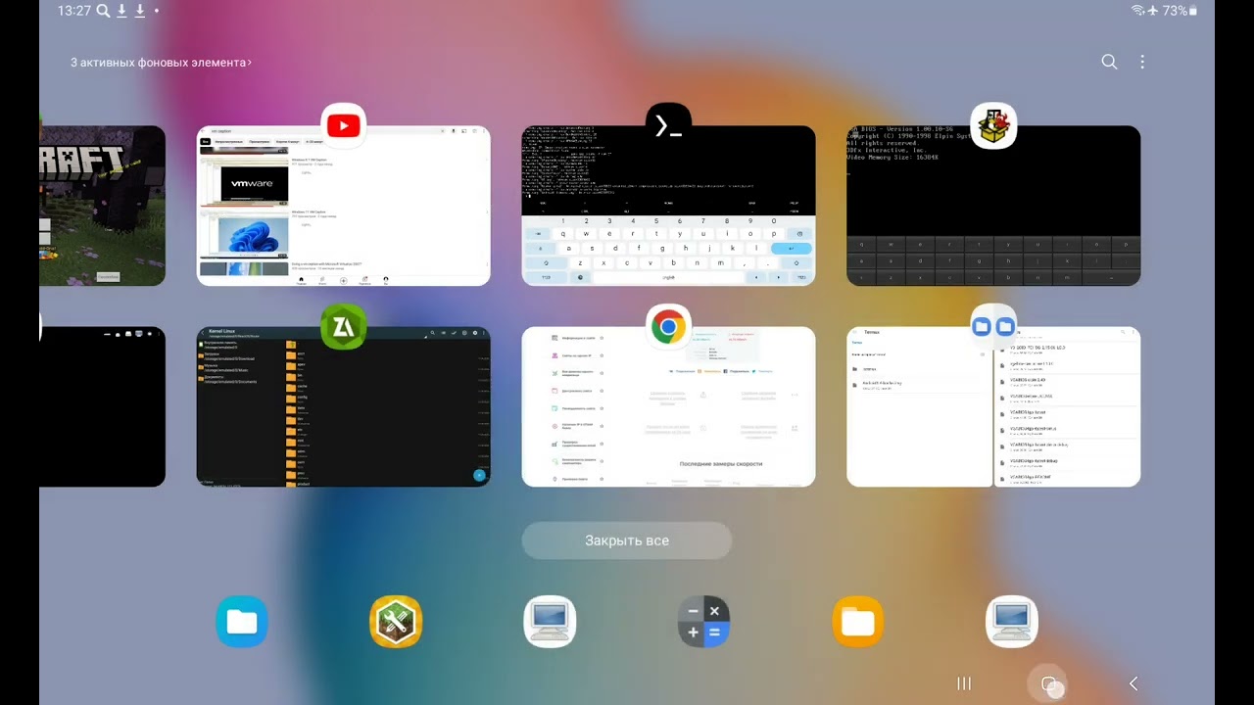Launch the orange My Files app in dock
Image resolution: width=1254 pixels, height=705 pixels.
click(857, 622)
